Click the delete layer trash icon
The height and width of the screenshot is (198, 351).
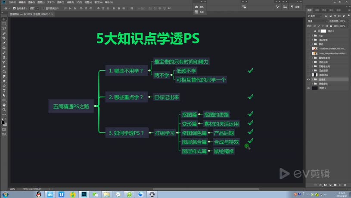[x=345, y=185]
